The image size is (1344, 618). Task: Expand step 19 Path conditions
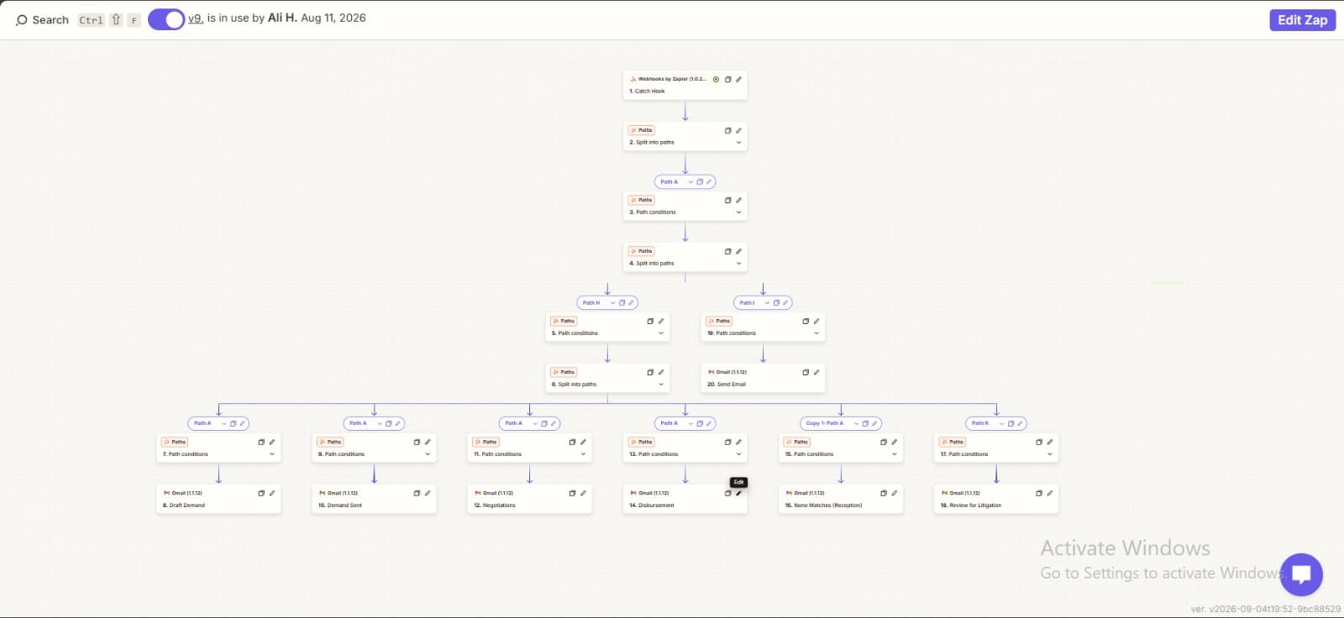816,333
